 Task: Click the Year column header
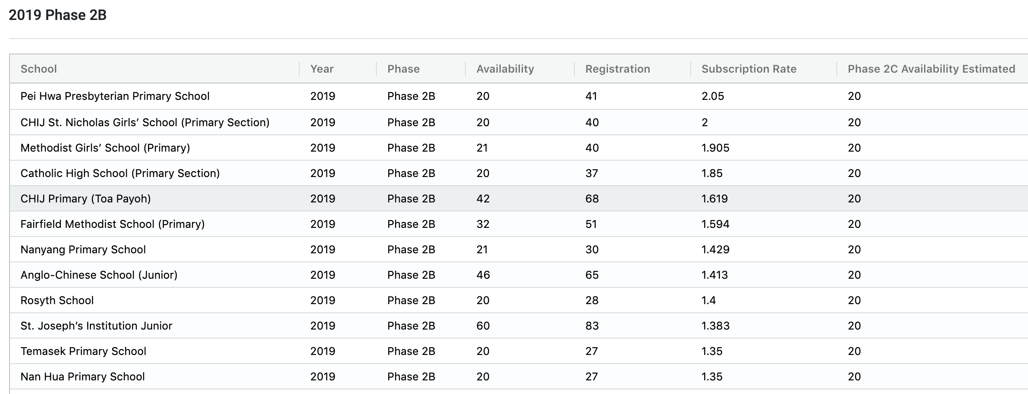pyautogui.click(x=322, y=69)
